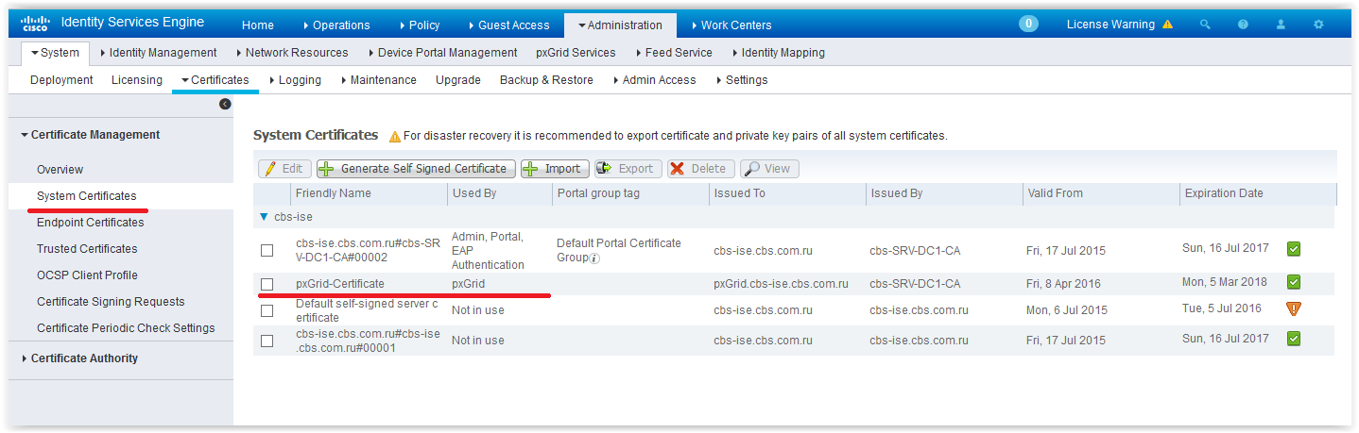Open Overview in the sidebar

coord(60,170)
